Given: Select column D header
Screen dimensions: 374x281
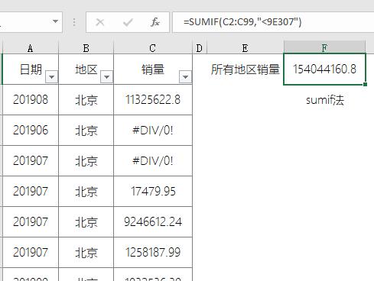Looking at the screenshot, I should 200,48.
